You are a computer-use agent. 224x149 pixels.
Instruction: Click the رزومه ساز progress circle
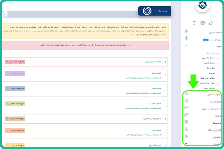(147, 11)
